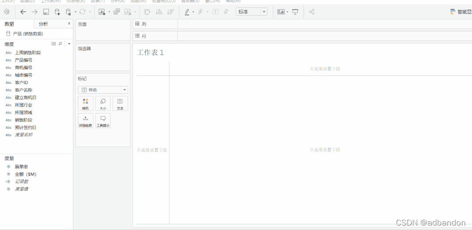This screenshot has height=230, width=472.
Task: Click the 工具提示 tooltip marks button
Action: click(x=103, y=121)
